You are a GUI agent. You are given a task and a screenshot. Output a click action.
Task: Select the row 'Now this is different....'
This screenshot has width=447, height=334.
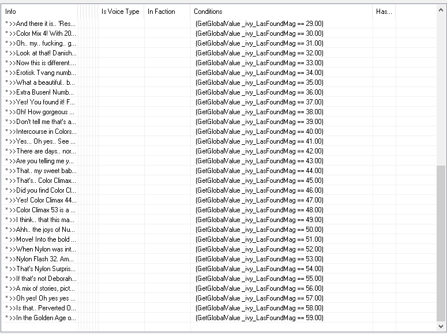click(219, 63)
